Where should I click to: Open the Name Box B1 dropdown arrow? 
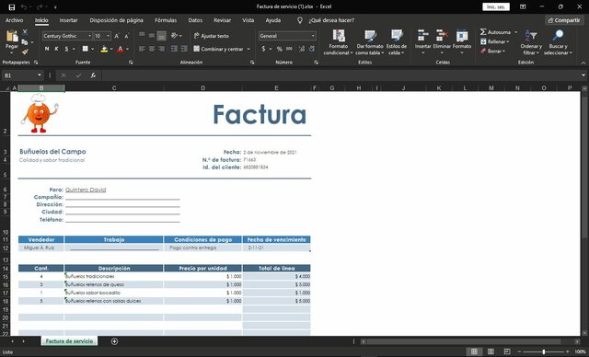tap(40, 75)
